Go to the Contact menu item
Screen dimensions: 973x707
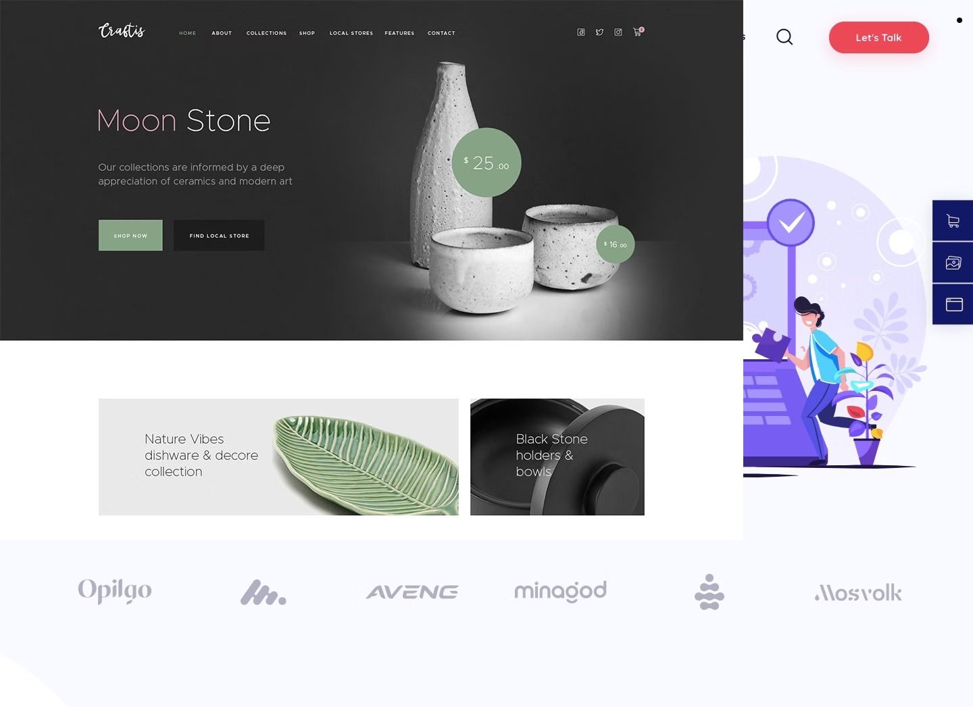click(441, 33)
